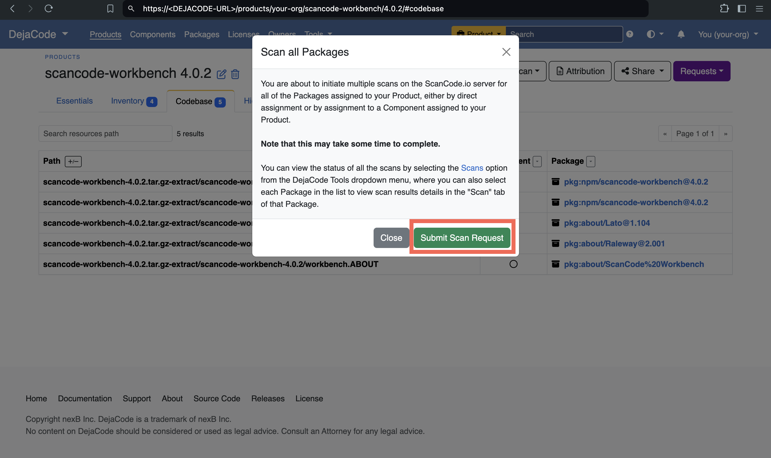
Task: Edit product with the pencil icon
Action: (221, 74)
